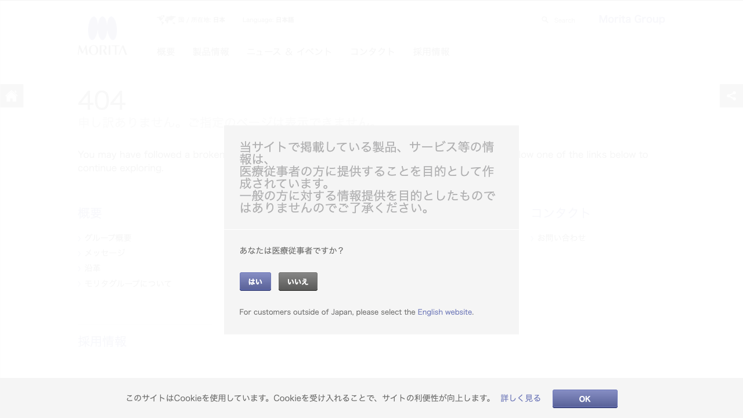
Task: Click the MORITA logo
Action: coord(102,35)
